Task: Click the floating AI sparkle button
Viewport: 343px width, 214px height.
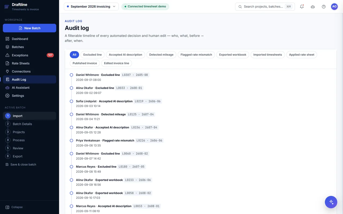Action: [331, 202]
